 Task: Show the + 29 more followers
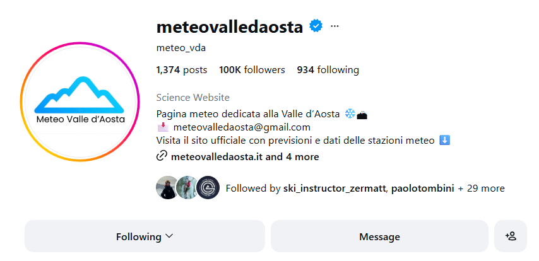pyautogui.click(x=481, y=188)
